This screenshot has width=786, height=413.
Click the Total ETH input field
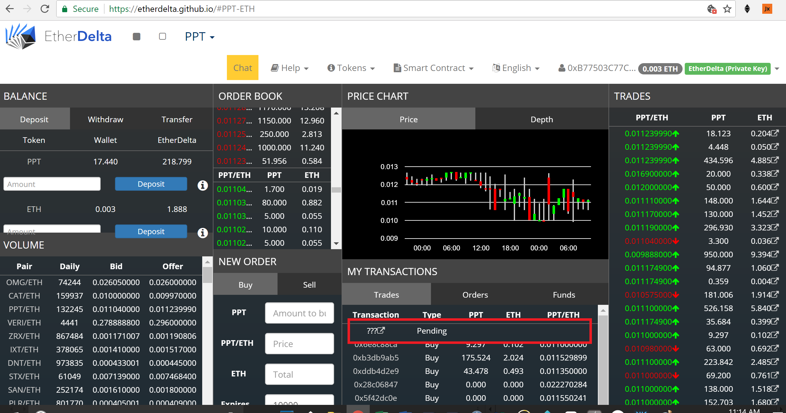pyautogui.click(x=299, y=374)
